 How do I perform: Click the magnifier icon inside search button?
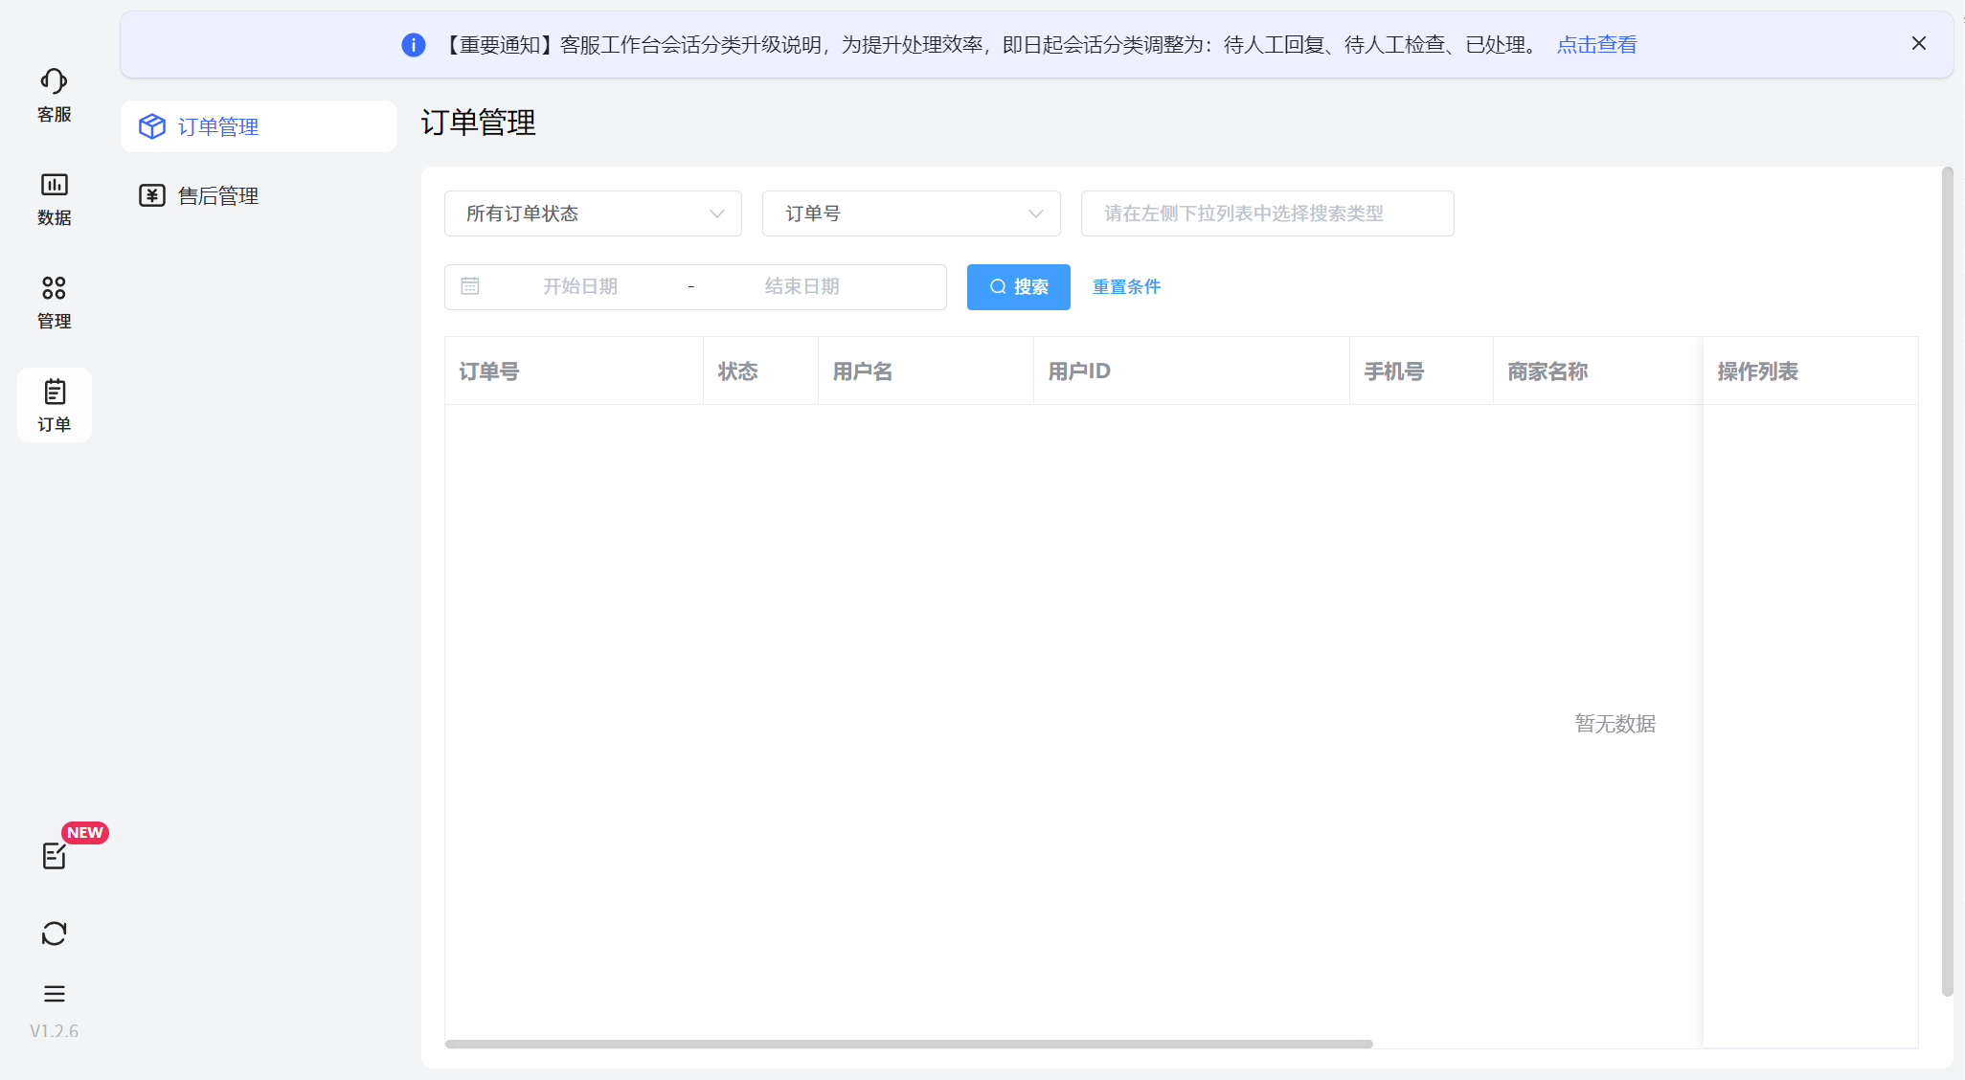click(997, 286)
